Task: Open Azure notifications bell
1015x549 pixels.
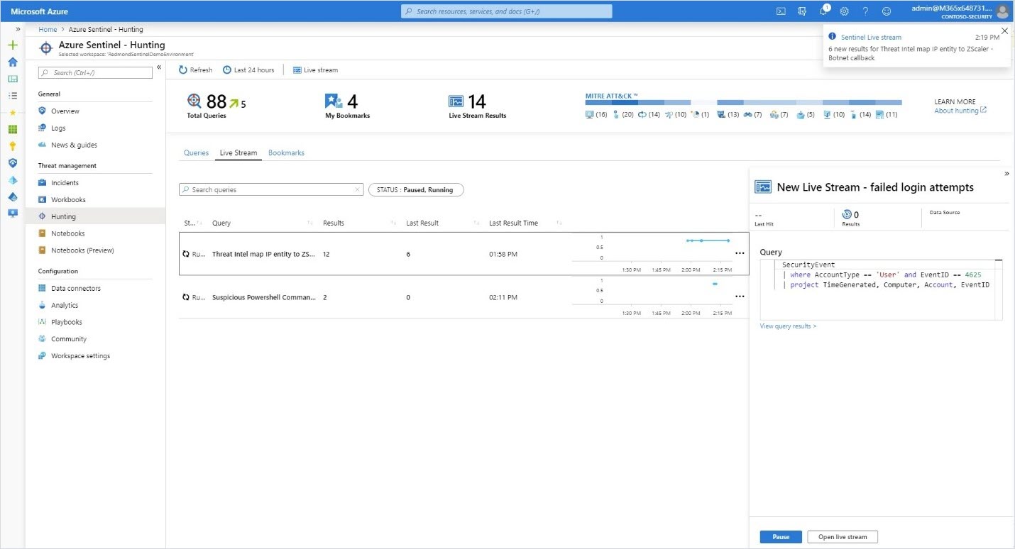Action: pyautogui.click(x=823, y=11)
